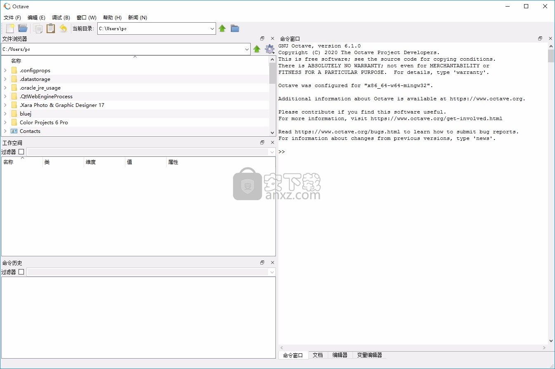555x369 pixels.
Task: Browse directories with blue folder icon
Action: click(x=235, y=28)
